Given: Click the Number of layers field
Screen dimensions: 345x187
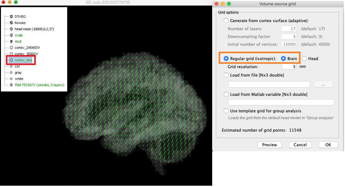Looking at the screenshot, I should (289, 29).
